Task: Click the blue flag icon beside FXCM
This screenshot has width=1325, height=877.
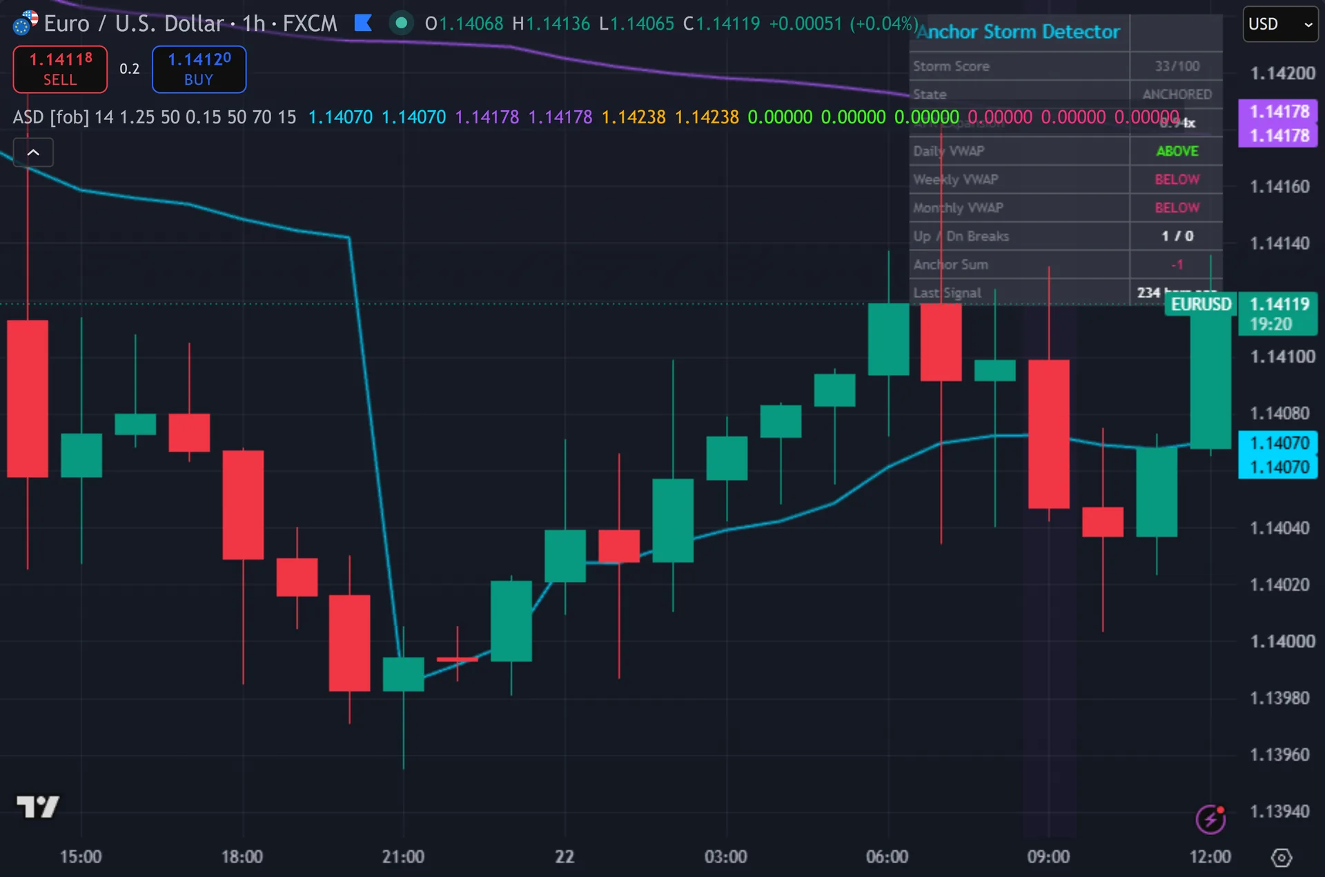Action: click(363, 23)
